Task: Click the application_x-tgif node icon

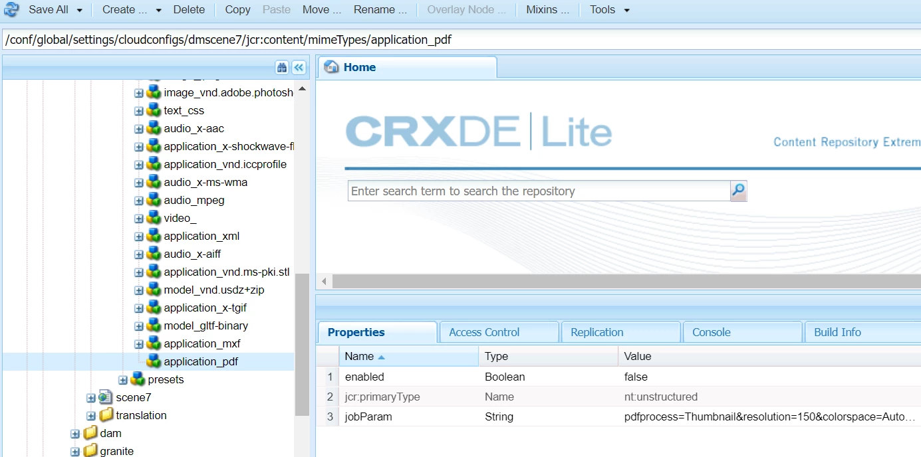Action: coord(154,308)
